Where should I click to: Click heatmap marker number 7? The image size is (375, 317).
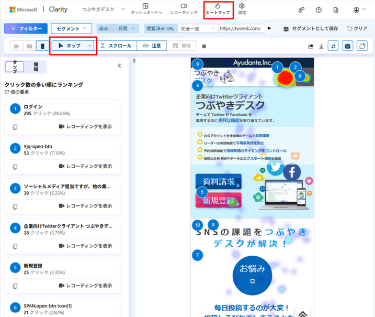click(197, 255)
